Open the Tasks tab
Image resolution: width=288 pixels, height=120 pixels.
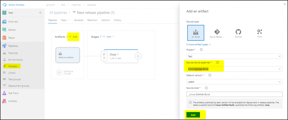[65, 20]
